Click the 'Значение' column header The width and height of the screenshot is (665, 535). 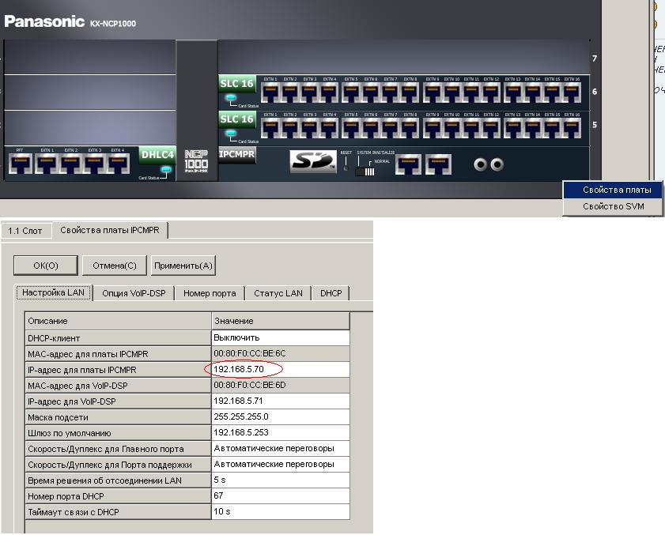coord(281,321)
